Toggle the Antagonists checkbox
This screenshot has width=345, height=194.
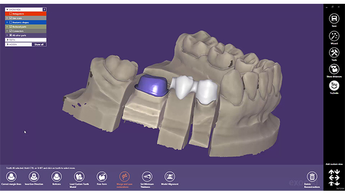pyautogui.click(x=11, y=13)
